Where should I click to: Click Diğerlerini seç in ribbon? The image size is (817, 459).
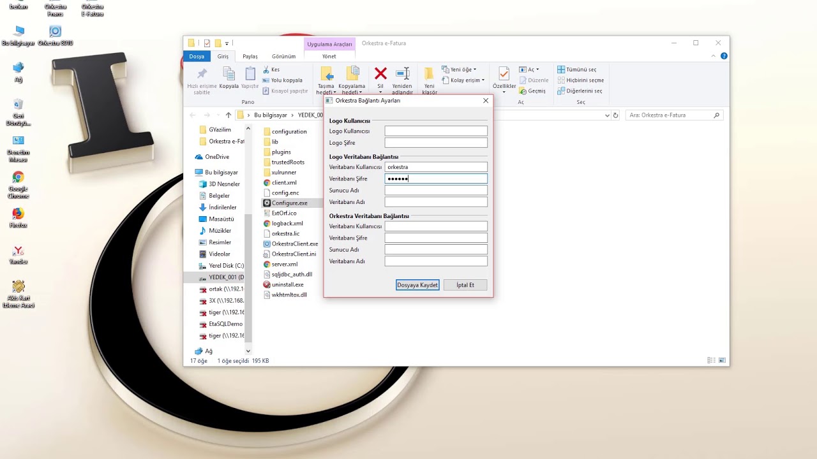(x=580, y=91)
